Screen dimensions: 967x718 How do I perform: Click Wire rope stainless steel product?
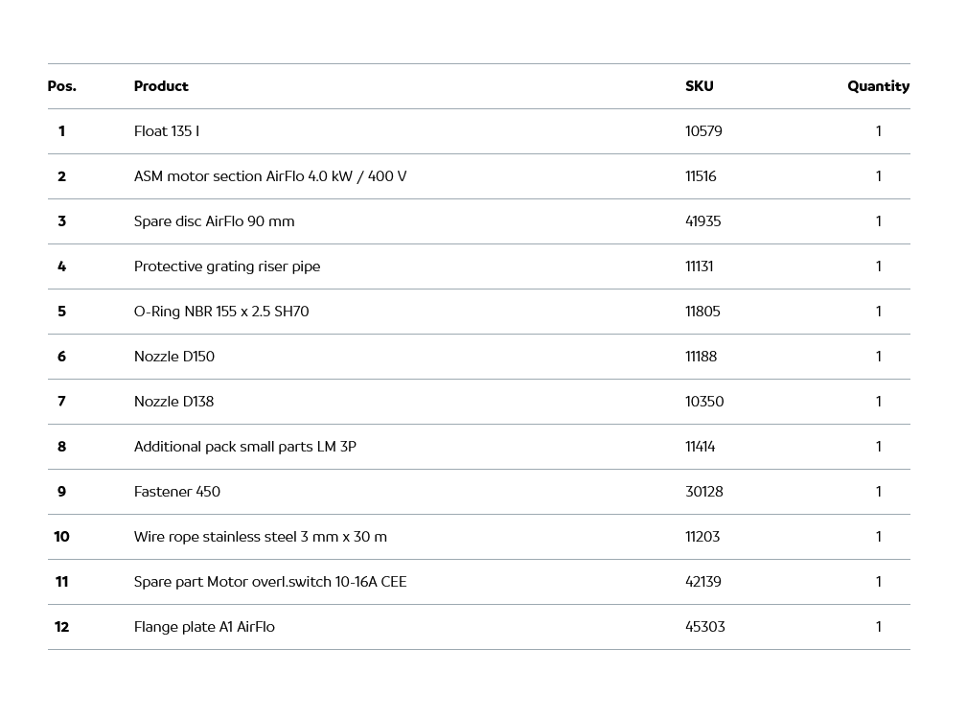260,537
